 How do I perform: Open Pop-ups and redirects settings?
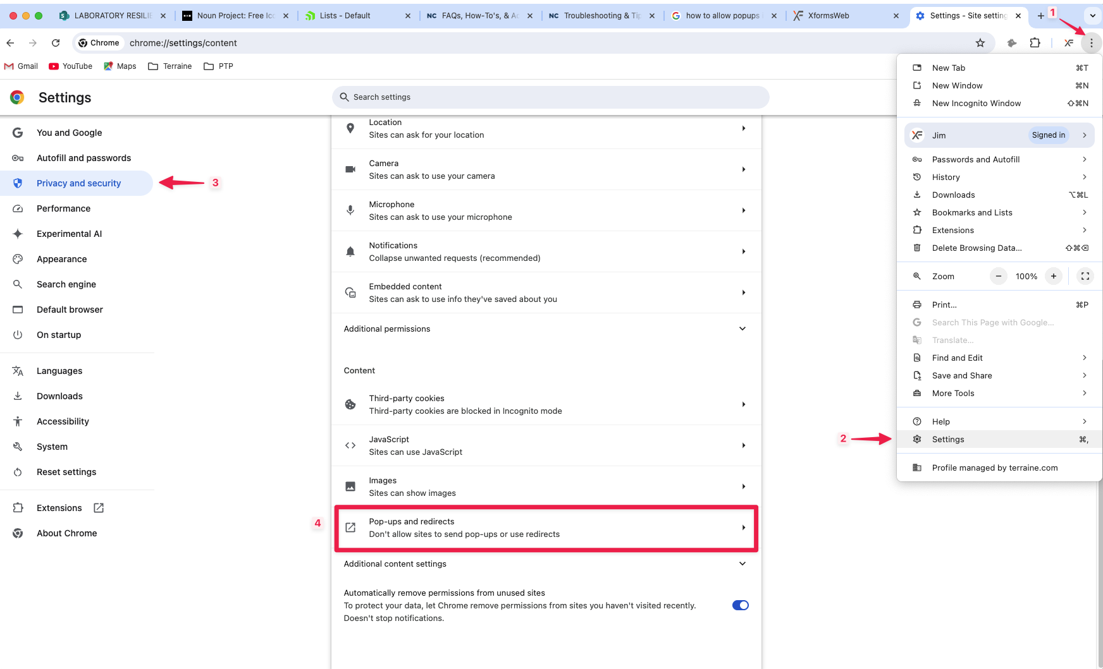point(546,528)
